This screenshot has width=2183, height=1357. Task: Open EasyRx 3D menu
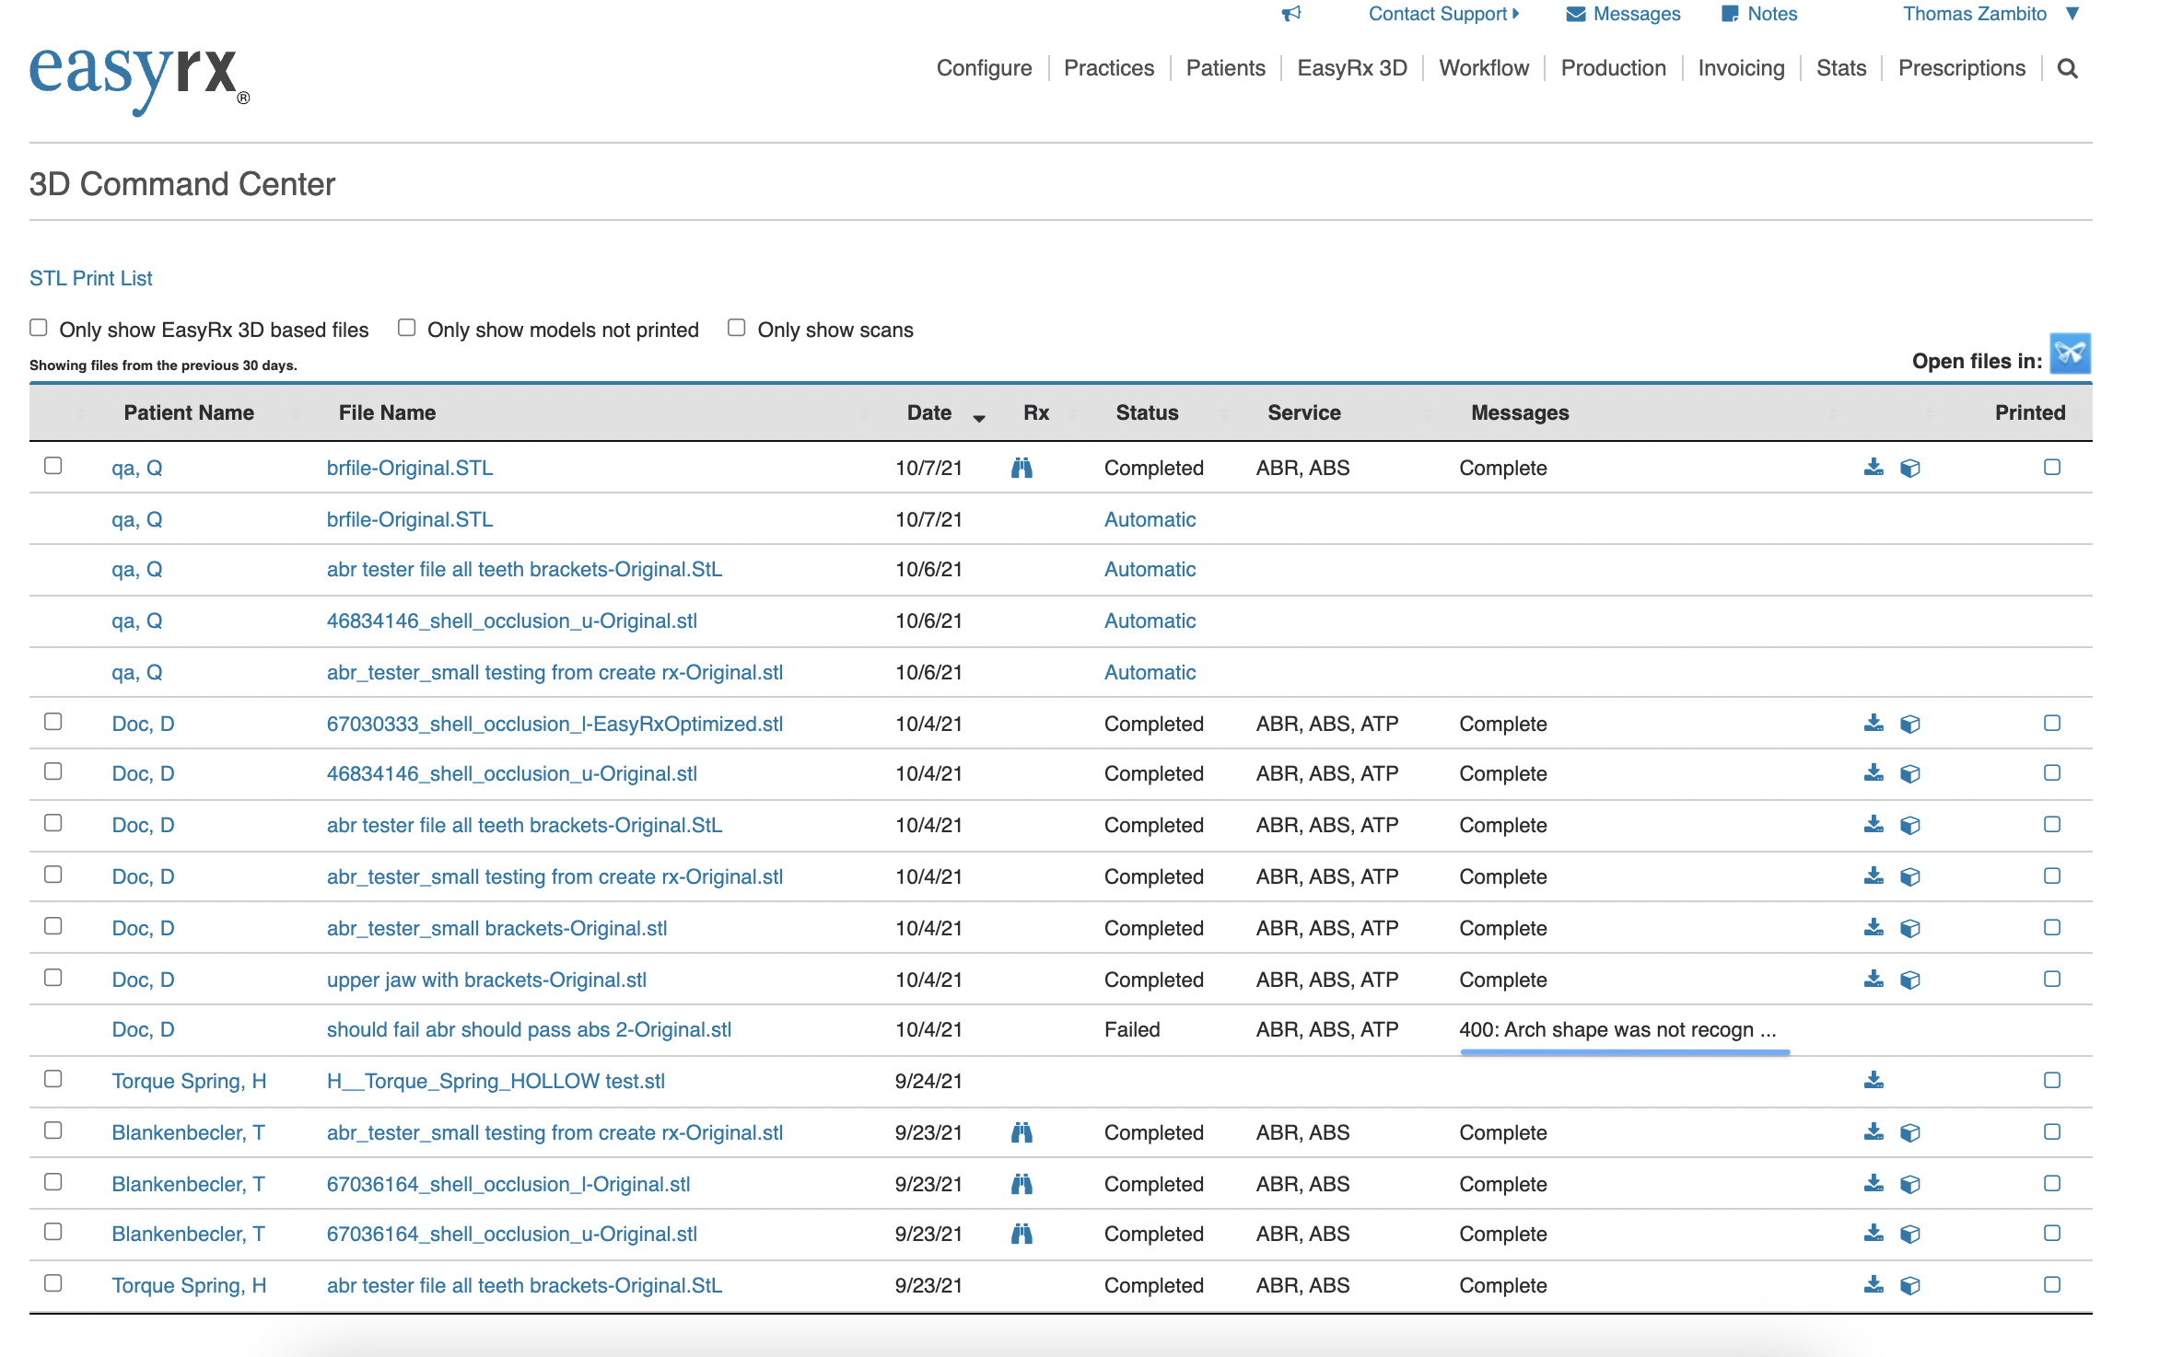click(1352, 68)
